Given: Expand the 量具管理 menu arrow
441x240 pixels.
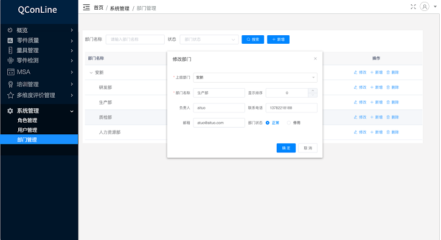Looking at the screenshot, I should coord(72,50).
